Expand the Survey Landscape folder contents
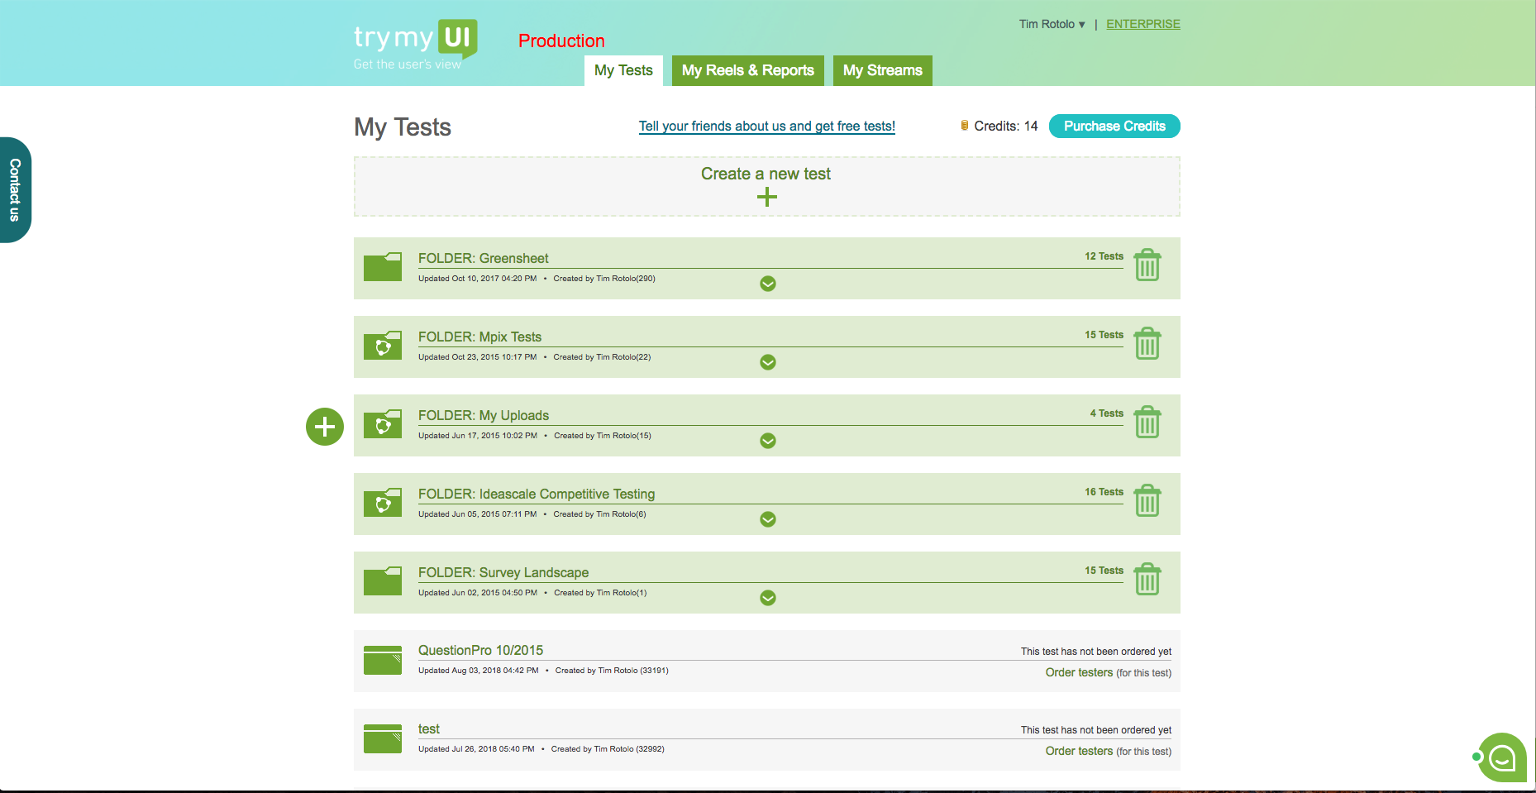This screenshot has height=793, width=1536. pyautogui.click(x=767, y=598)
